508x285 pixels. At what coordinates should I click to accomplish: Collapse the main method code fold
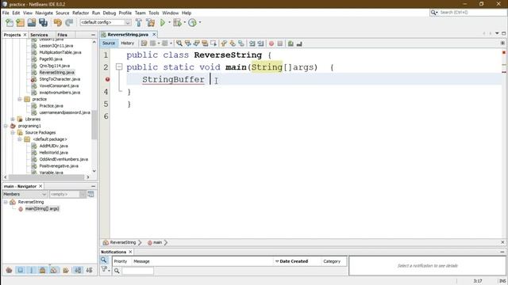(119, 66)
